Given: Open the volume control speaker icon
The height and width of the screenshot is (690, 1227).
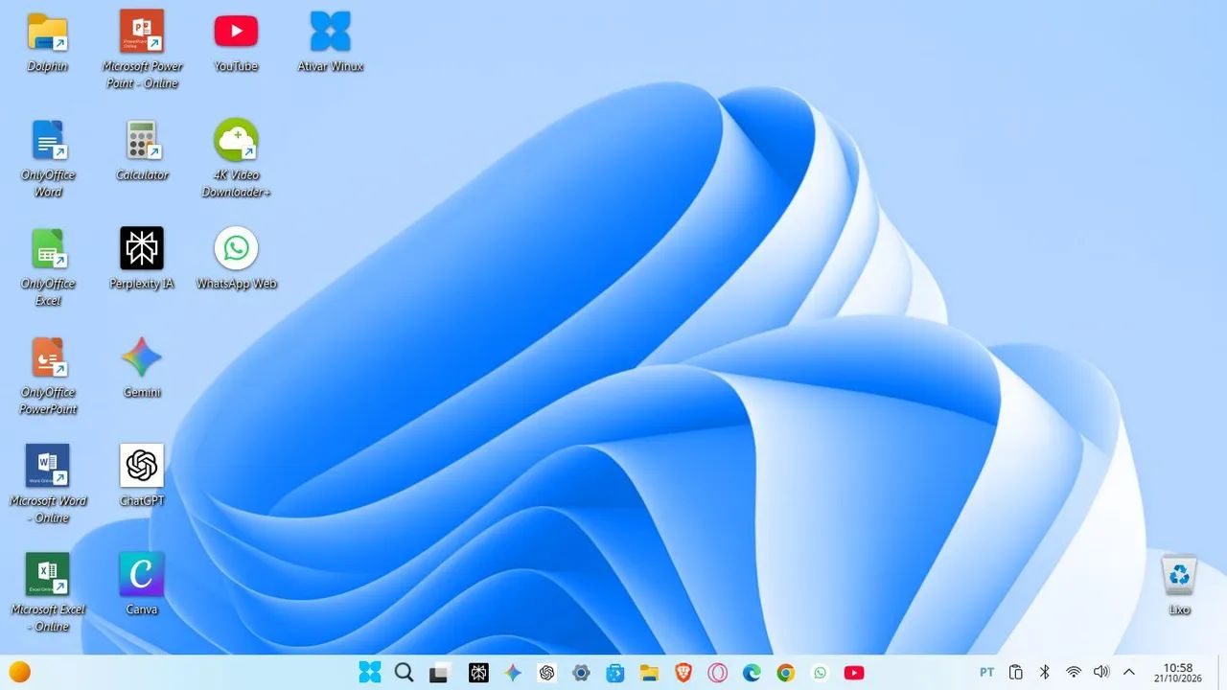Looking at the screenshot, I should (1101, 673).
